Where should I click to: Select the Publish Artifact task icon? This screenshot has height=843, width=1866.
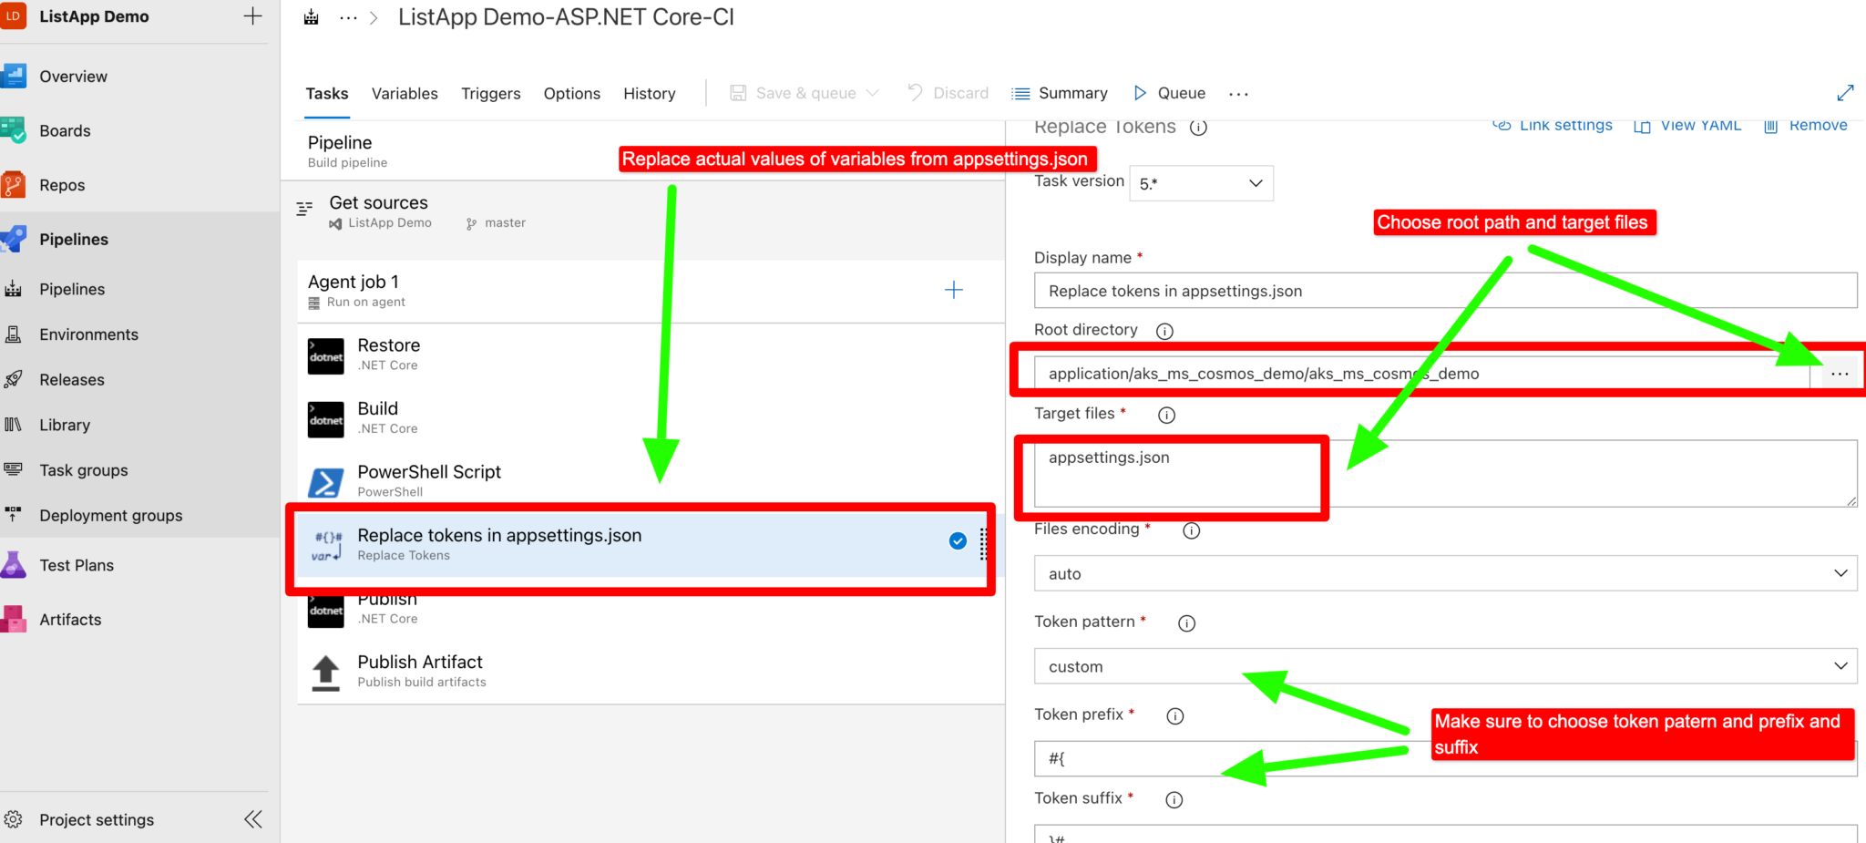[x=325, y=671]
